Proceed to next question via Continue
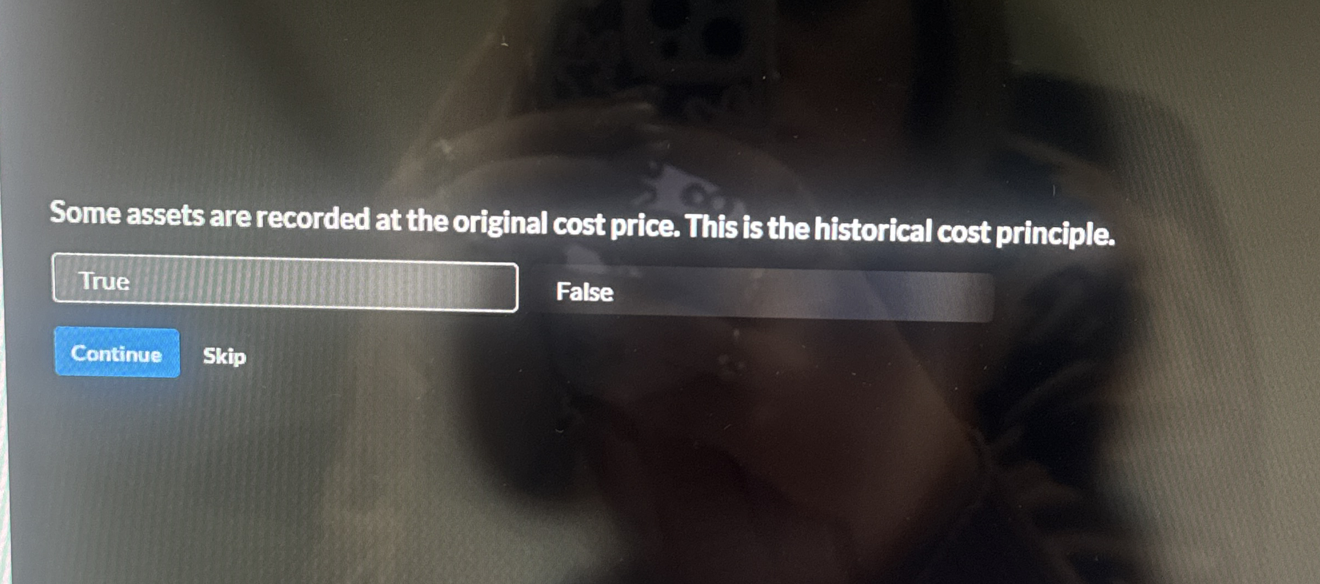 coord(117,353)
